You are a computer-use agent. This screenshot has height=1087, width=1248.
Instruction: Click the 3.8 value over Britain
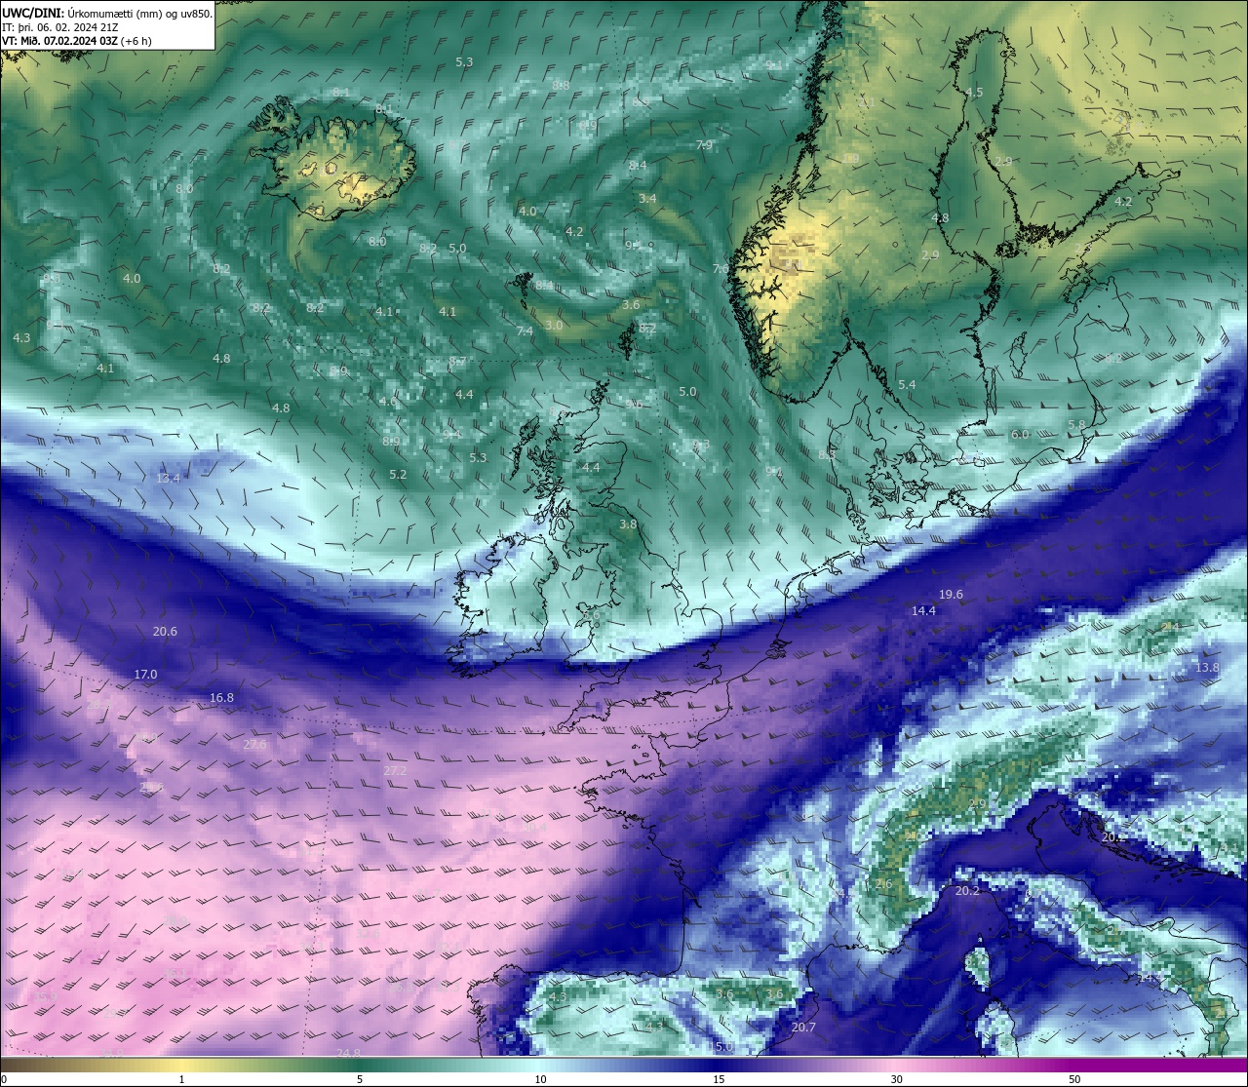pos(628,524)
